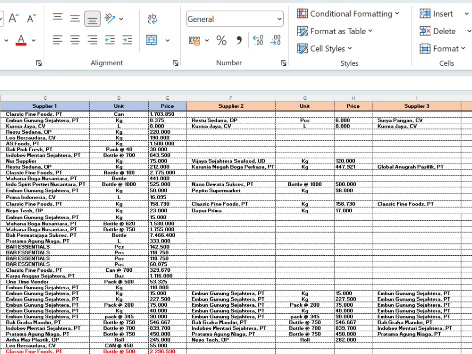The image size is (472, 354).
Task: Select column D header
Action: pos(119,98)
